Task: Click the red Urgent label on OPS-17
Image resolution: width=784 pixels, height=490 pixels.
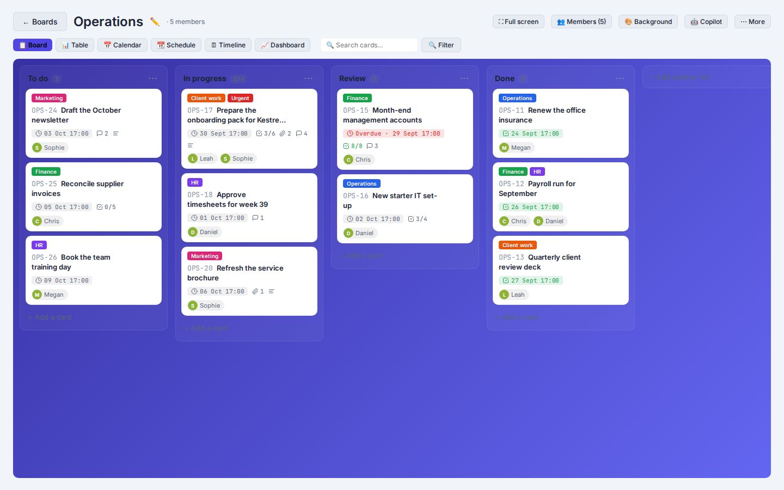Action: (240, 98)
